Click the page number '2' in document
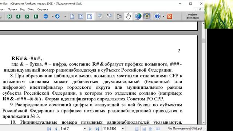 pos(179,51)
